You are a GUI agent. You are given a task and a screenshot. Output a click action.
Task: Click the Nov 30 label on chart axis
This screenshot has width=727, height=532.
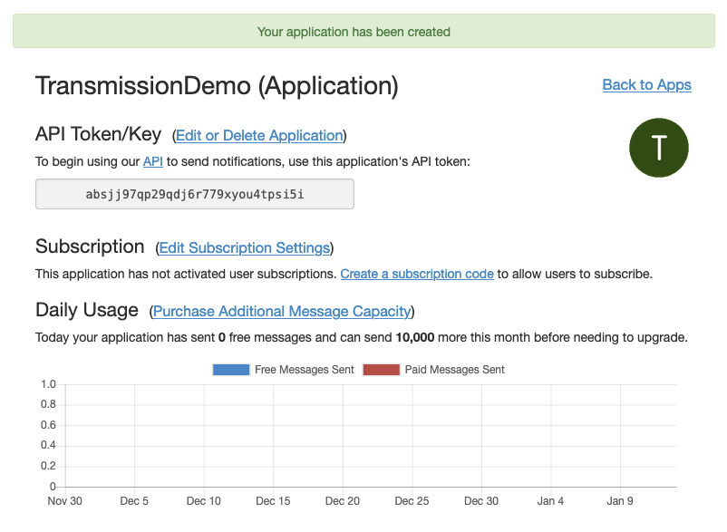(x=65, y=501)
